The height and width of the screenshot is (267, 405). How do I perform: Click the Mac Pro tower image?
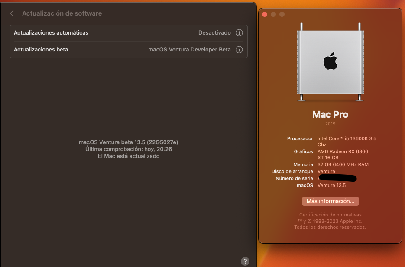[330, 62]
